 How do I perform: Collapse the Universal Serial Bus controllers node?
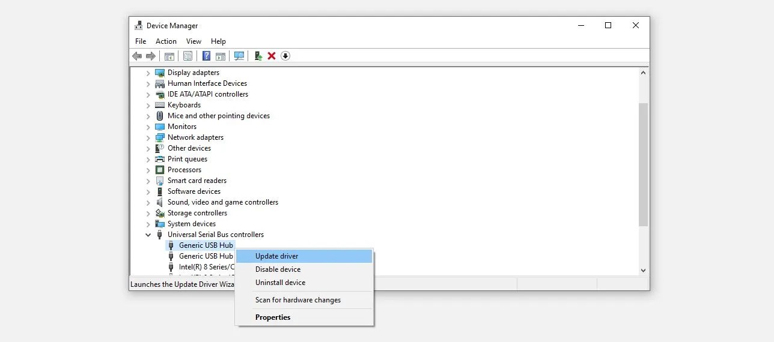pyautogui.click(x=148, y=235)
